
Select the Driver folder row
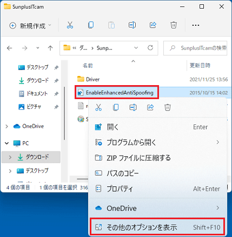153,79
